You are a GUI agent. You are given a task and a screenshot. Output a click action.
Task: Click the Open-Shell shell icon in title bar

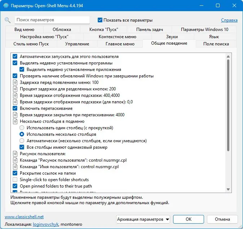click(x=6, y=5)
